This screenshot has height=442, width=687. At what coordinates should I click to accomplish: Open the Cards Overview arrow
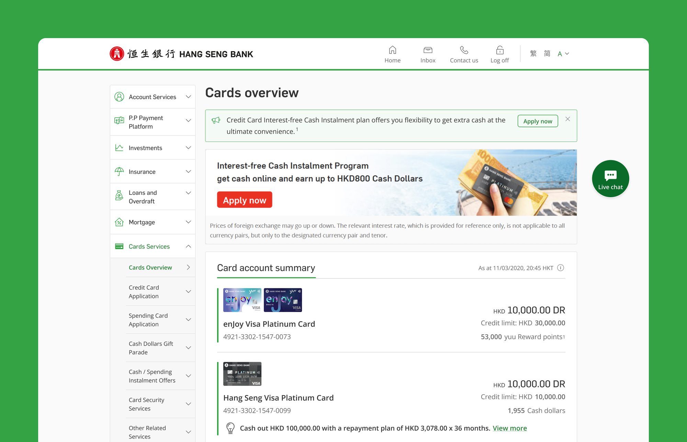pyautogui.click(x=188, y=267)
